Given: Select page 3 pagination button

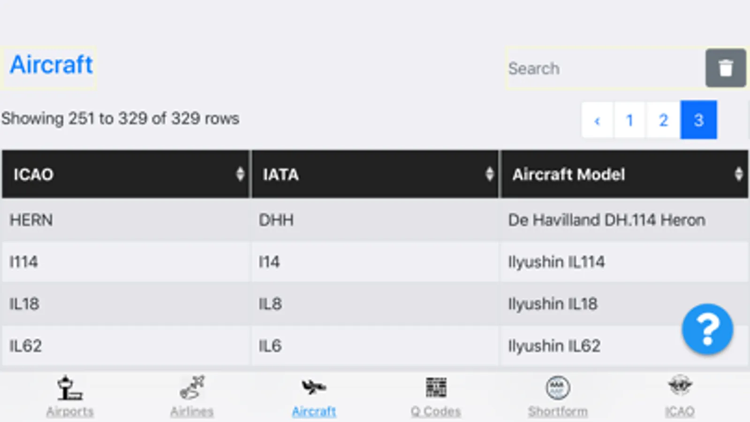Looking at the screenshot, I should 698,120.
